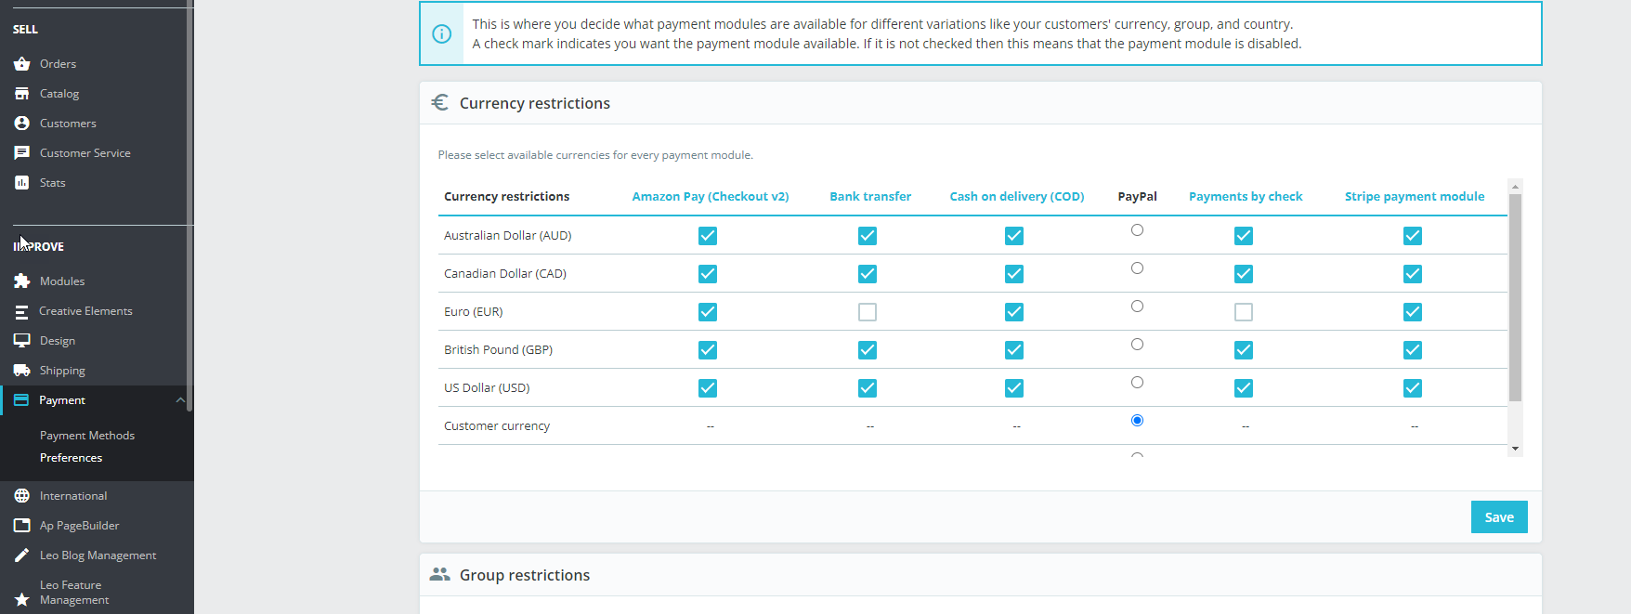Click the Customers person icon

tap(21, 124)
